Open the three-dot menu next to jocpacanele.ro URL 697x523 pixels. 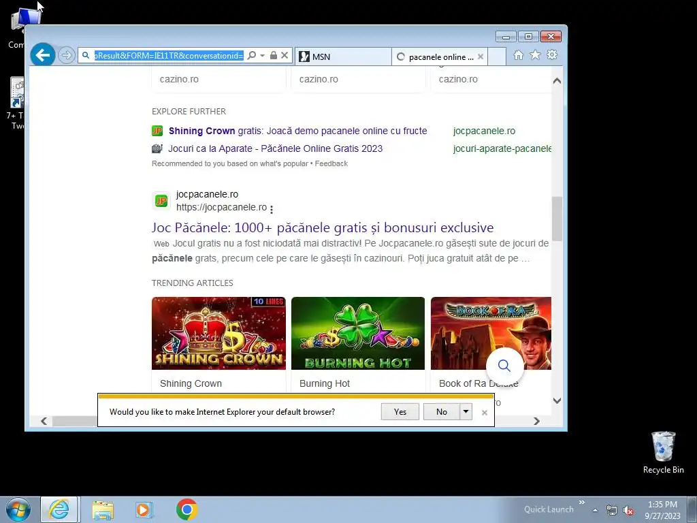click(272, 208)
